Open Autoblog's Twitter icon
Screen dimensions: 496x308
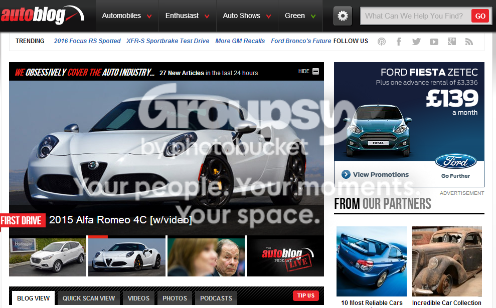point(416,42)
